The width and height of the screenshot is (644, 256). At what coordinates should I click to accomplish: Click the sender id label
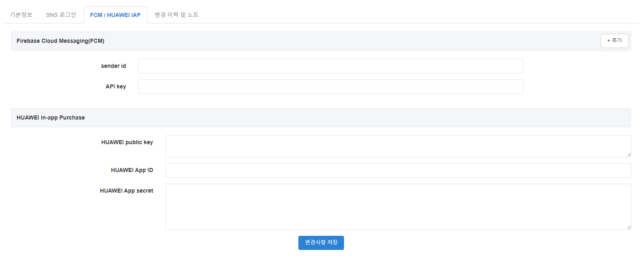pyautogui.click(x=114, y=66)
